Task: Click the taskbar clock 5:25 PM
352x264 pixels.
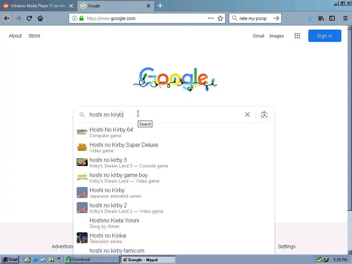Action: pyautogui.click(x=340, y=260)
